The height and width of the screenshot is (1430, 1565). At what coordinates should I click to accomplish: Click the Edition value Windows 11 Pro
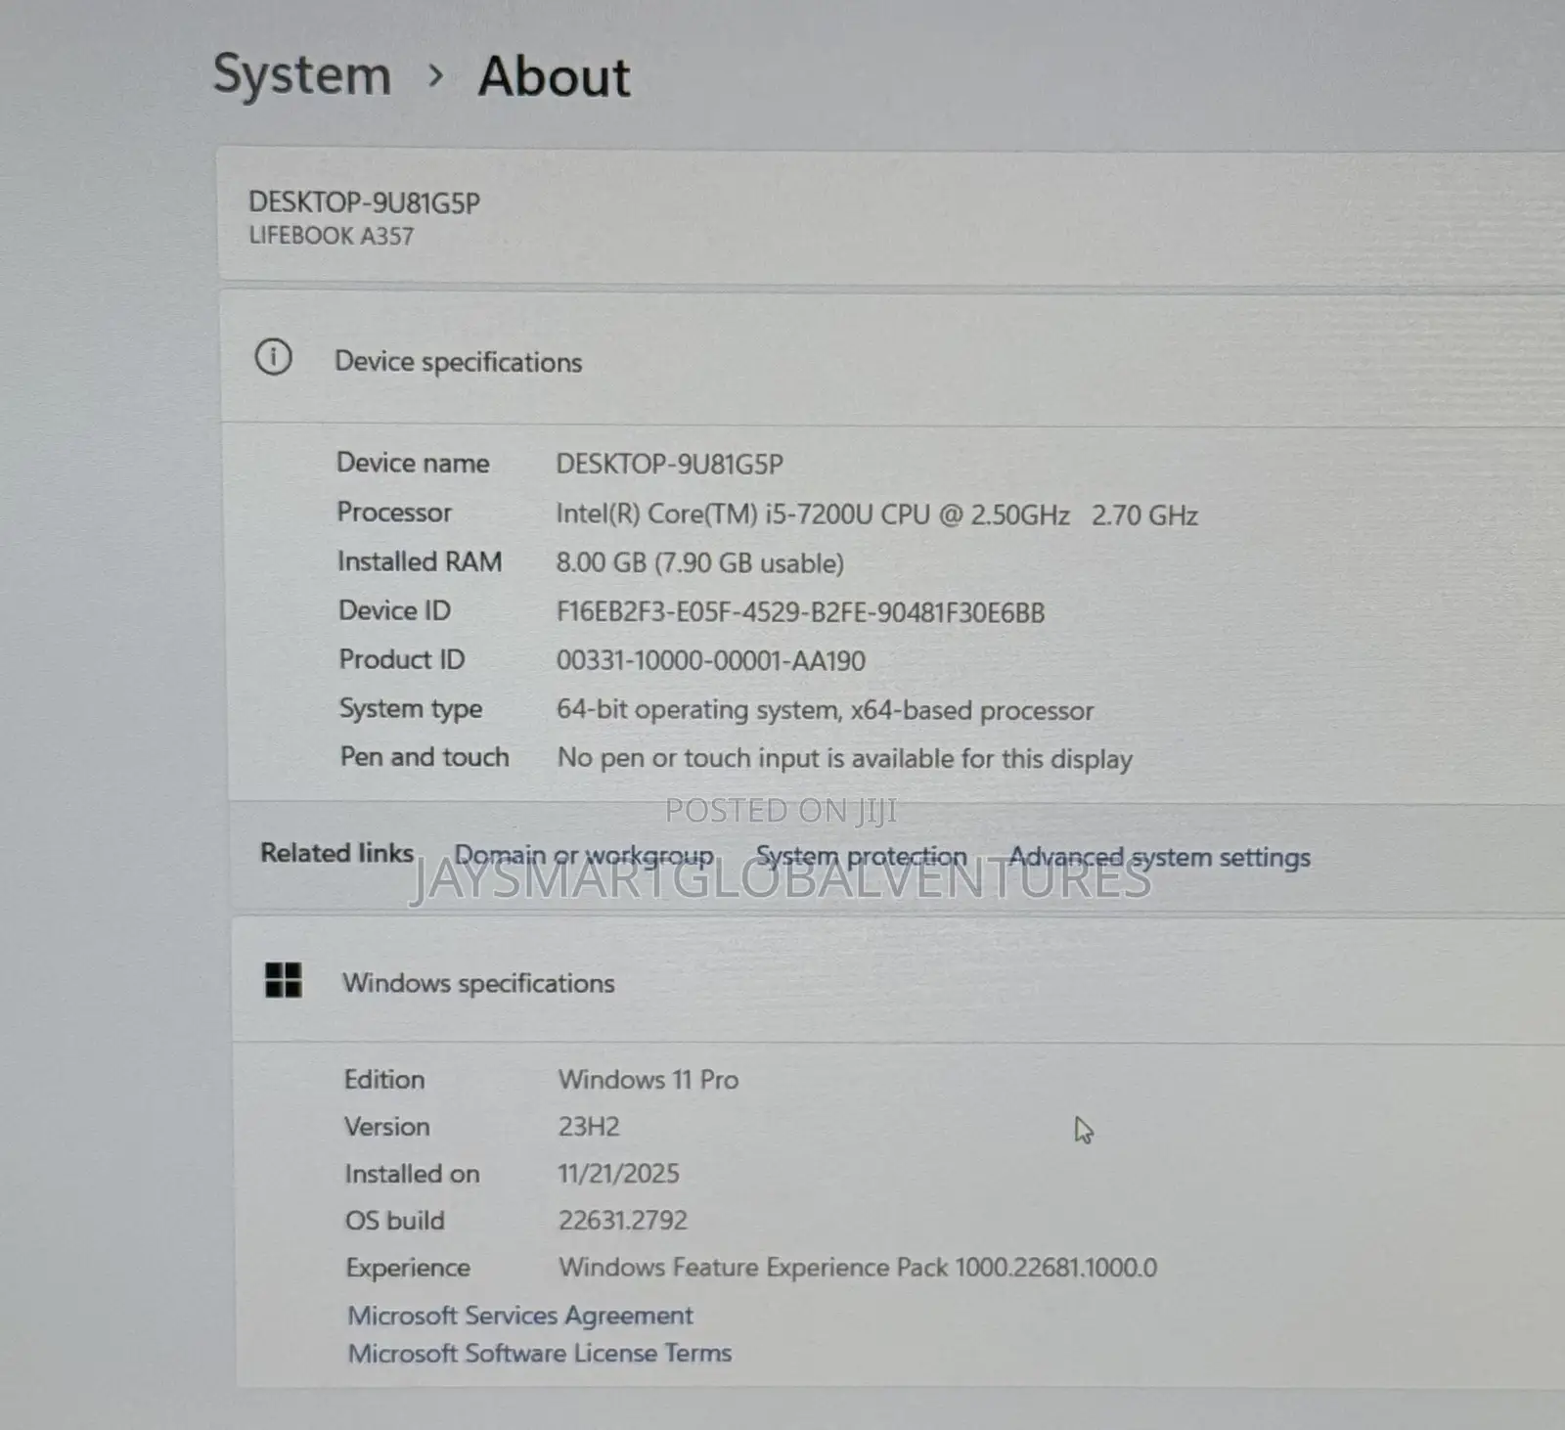[x=648, y=1080]
